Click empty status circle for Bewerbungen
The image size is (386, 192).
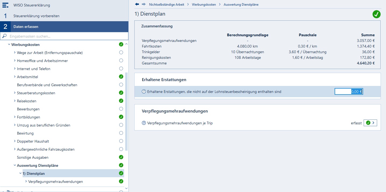tap(121, 109)
